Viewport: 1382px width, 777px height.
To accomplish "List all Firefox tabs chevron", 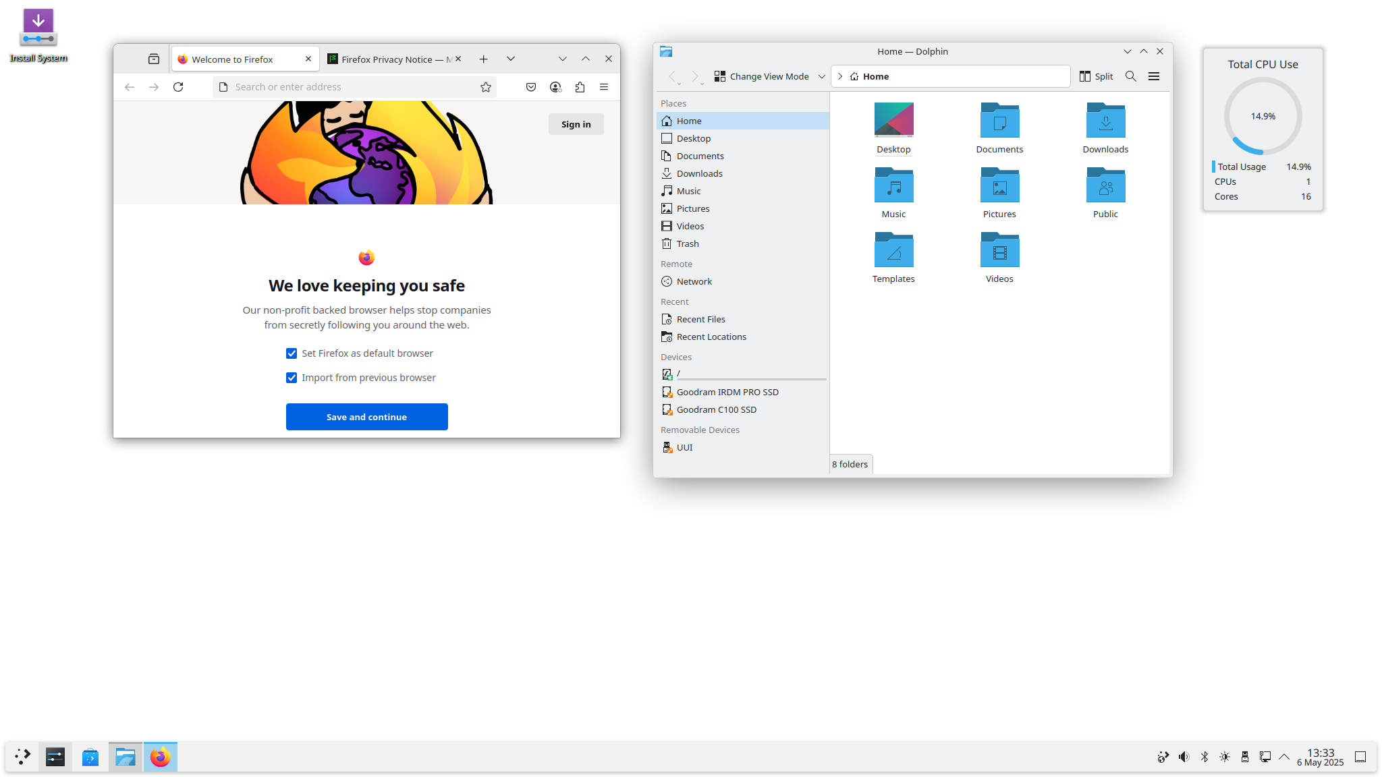I will pos(511,59).
